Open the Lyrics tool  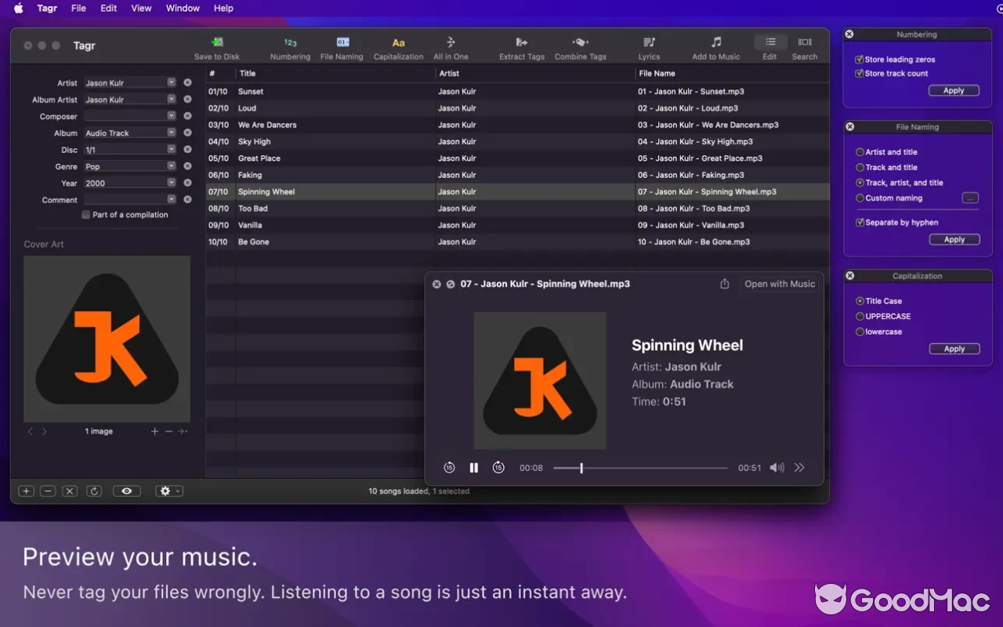tap(649, 42)
